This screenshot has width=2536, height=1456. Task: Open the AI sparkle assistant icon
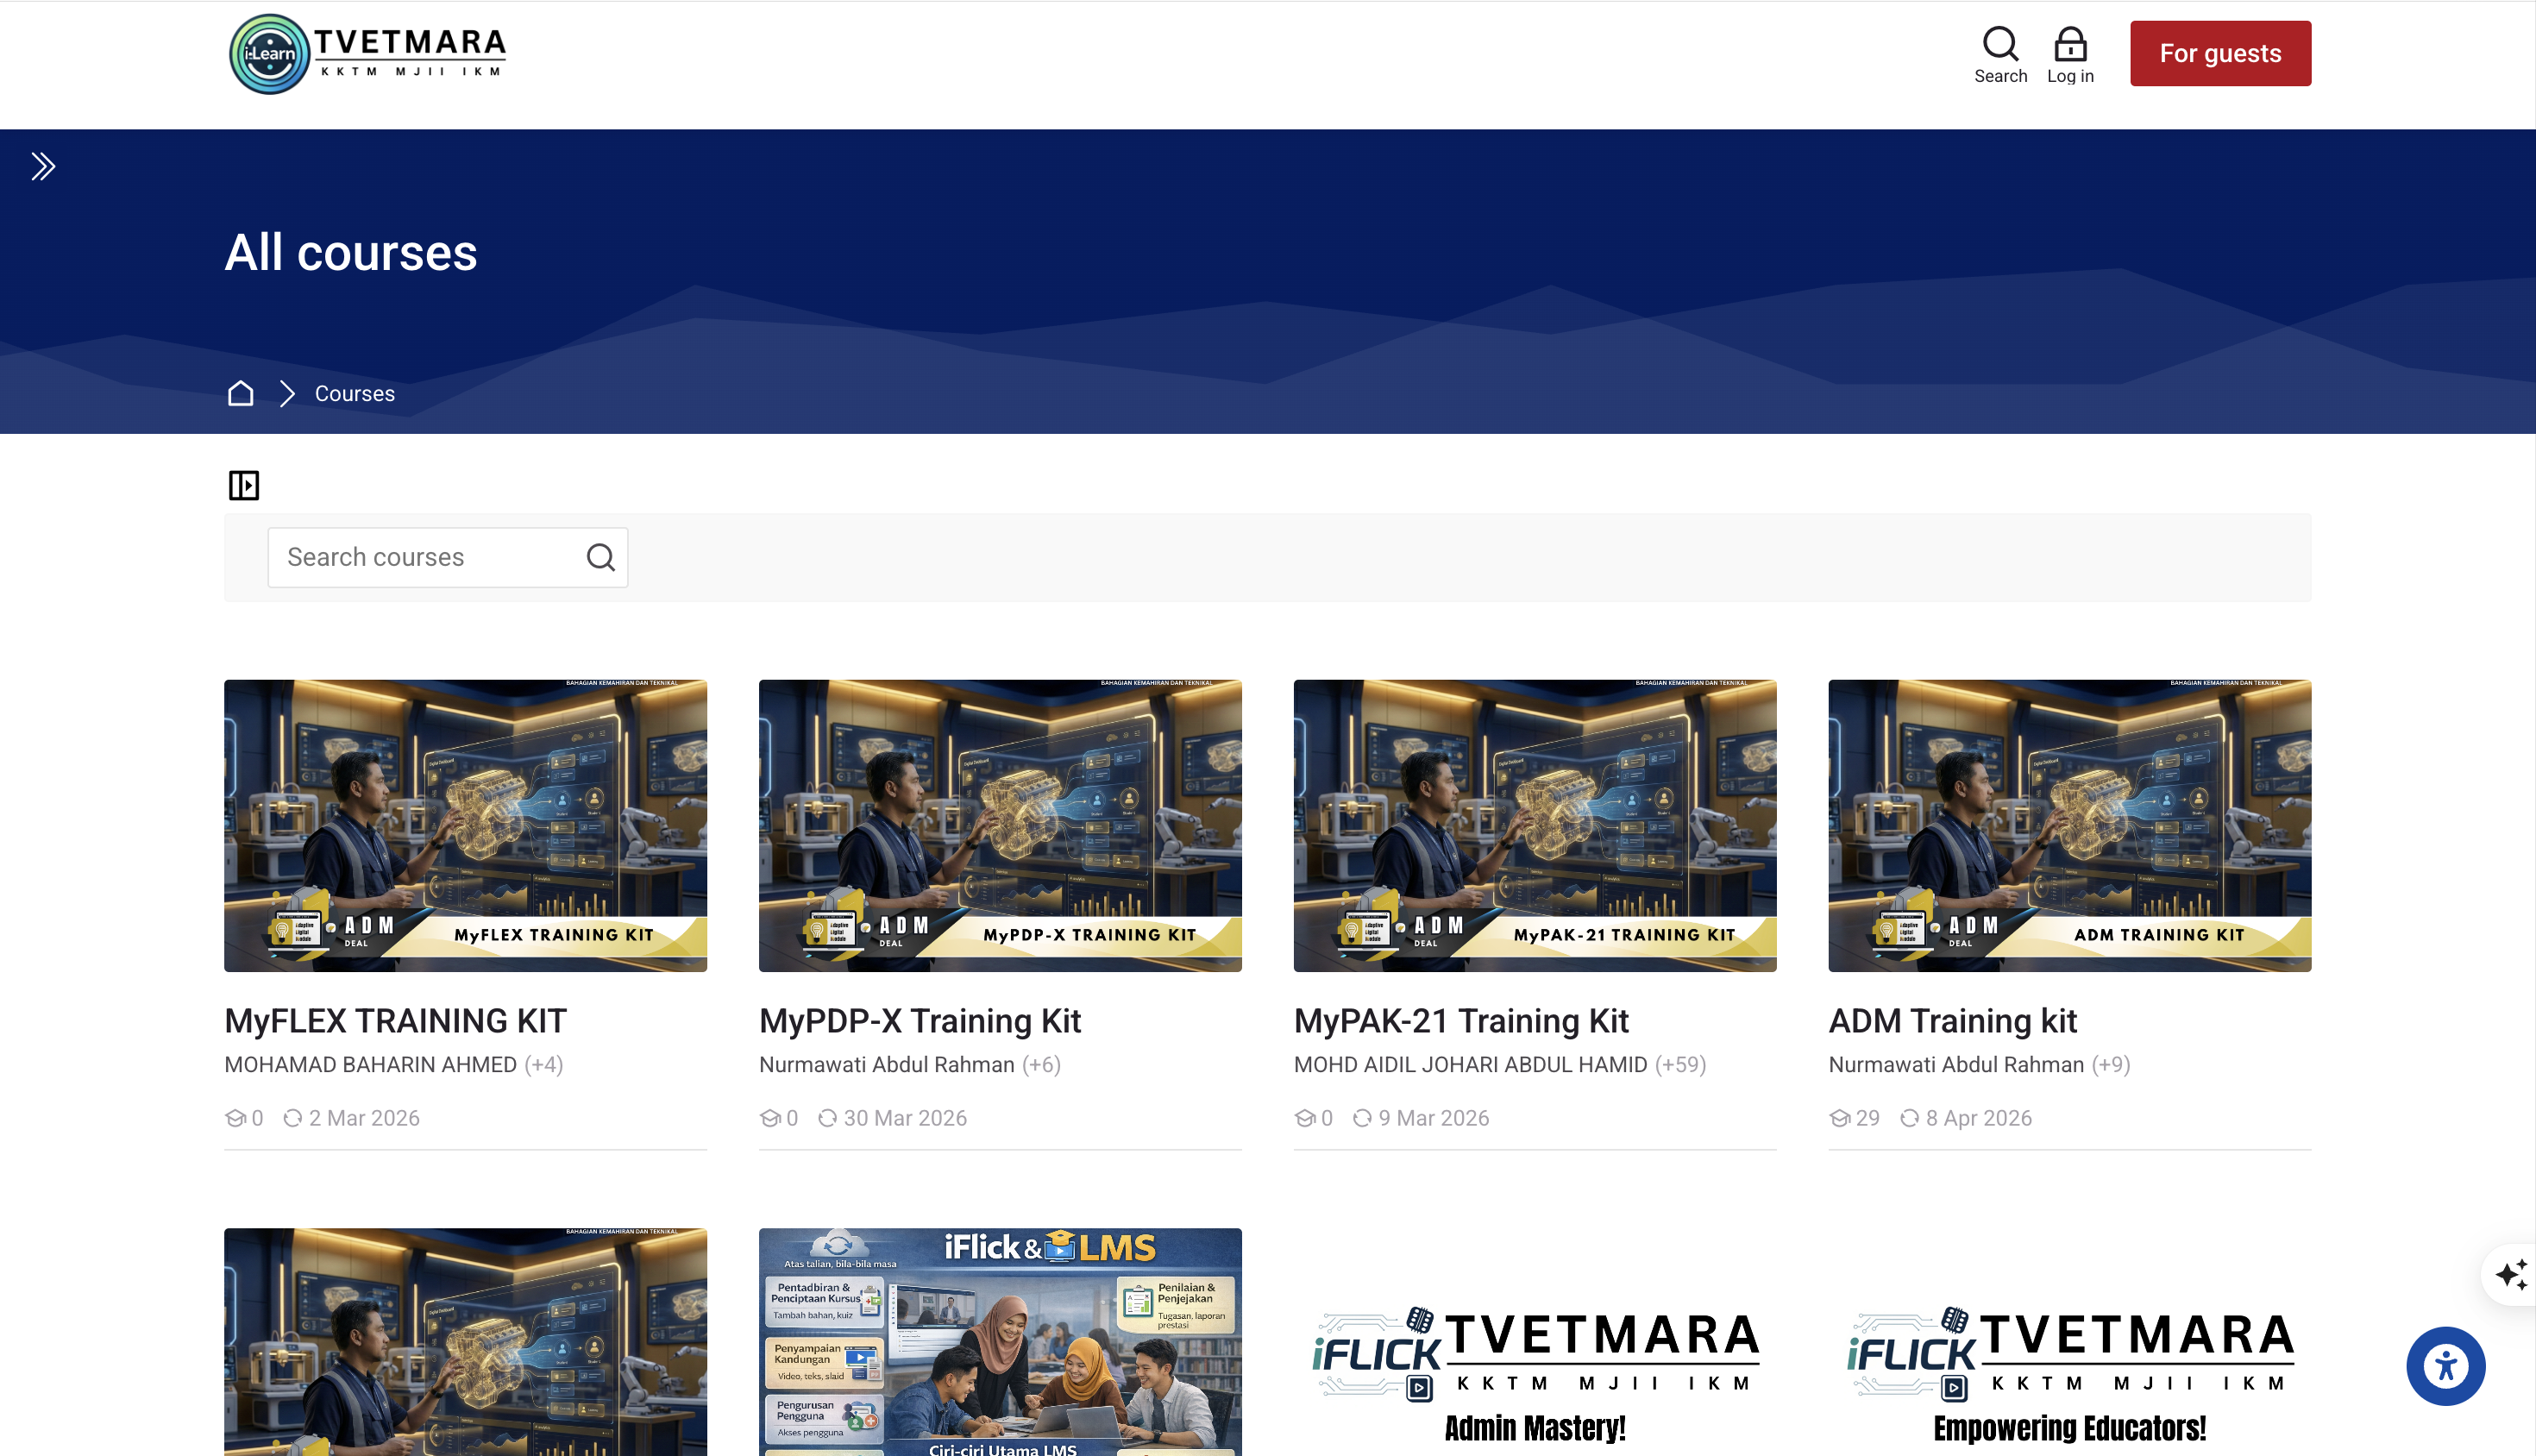point(2510,1274)
